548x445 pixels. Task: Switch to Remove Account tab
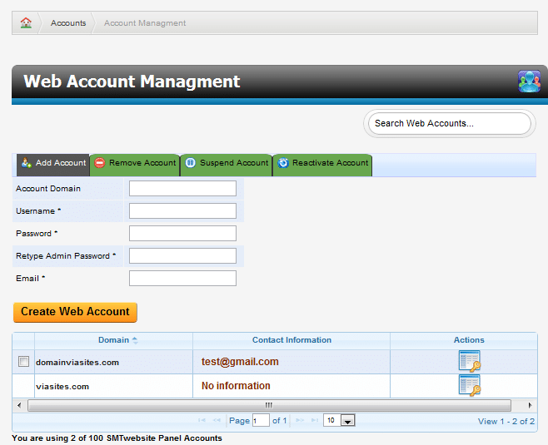point(135,164)
